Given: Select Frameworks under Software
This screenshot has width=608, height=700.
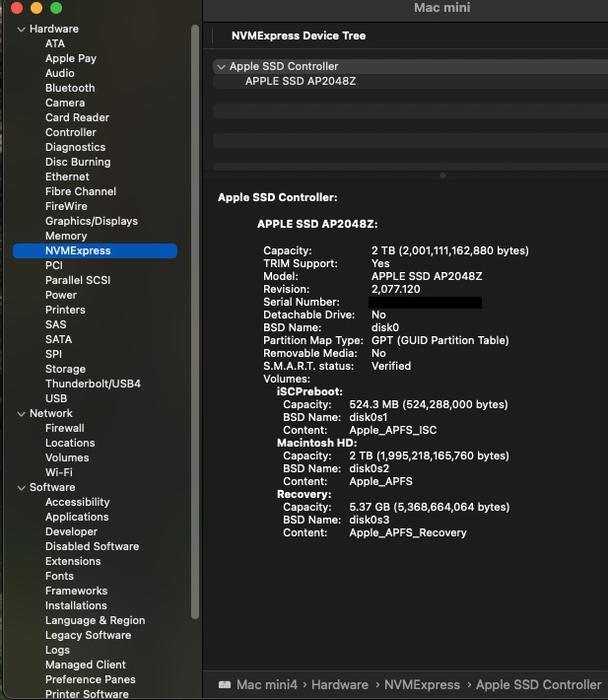Looking at the screenshot, I should tap(76, 591).
